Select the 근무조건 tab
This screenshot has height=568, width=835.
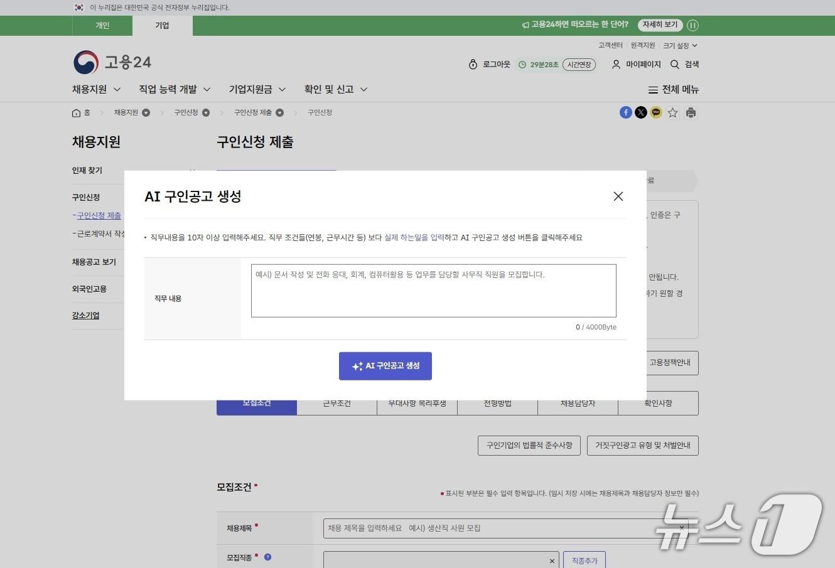pos(337,403)
